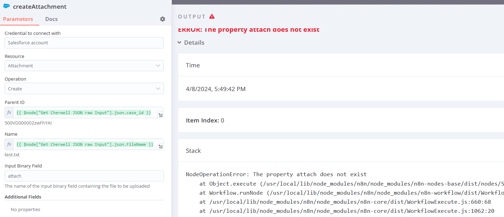This screenshot has height=217, width=504.
Task: Click the Name field label
Action: click(x=11, y=134)
